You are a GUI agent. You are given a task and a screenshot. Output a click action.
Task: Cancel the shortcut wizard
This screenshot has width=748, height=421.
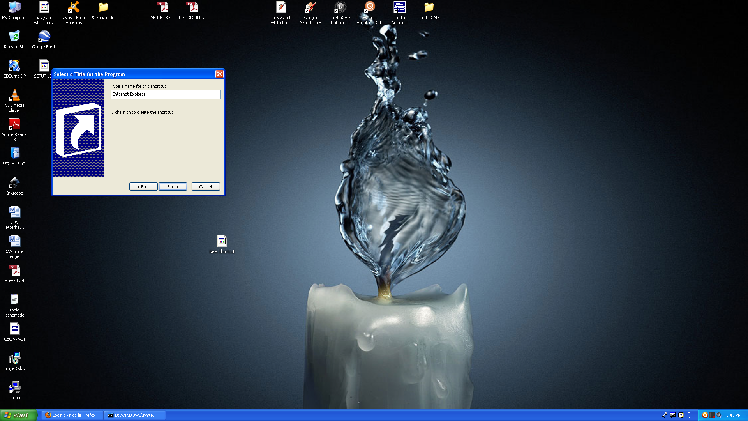(206, 187)
